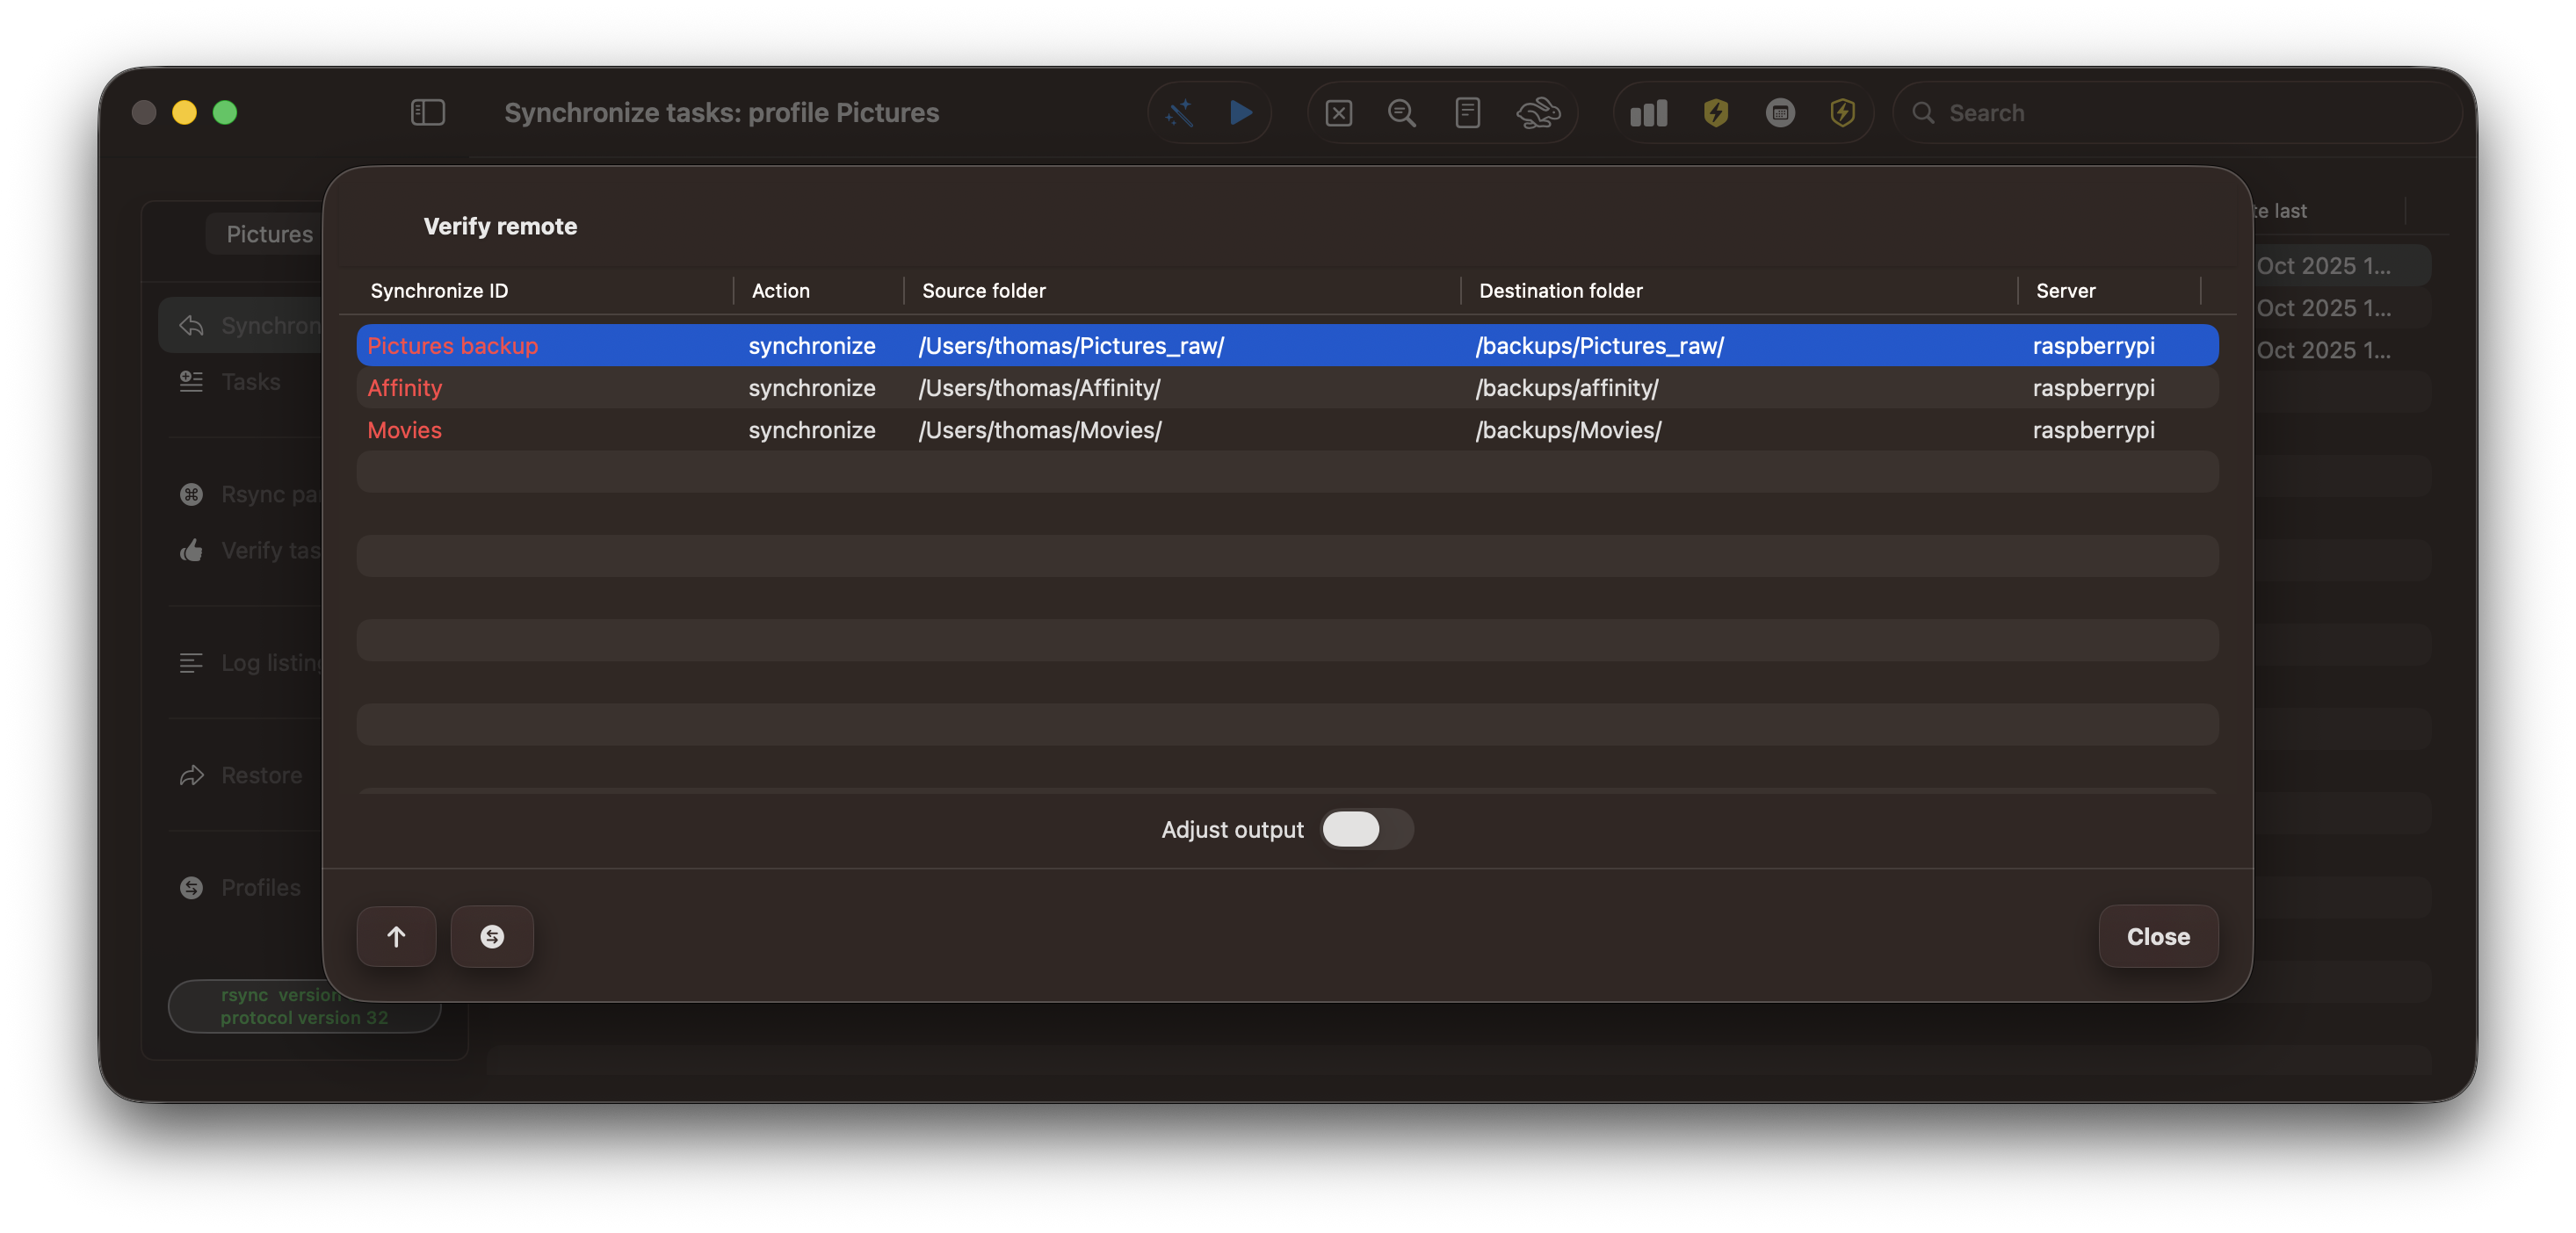Click the boxed X reset icon

click(x=1338, y=113)
